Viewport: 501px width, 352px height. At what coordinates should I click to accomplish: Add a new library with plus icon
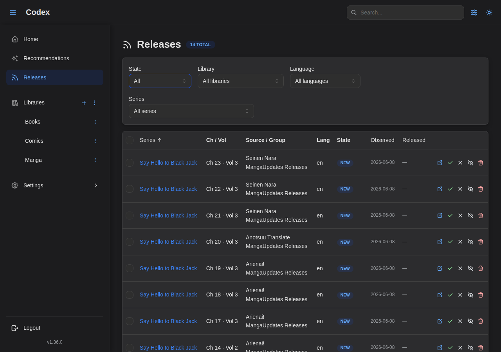pyautogui.click(x=84, y=103)
